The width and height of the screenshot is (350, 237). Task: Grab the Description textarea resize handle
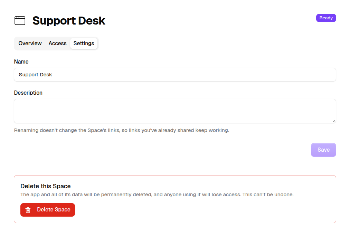coord(334,121)
